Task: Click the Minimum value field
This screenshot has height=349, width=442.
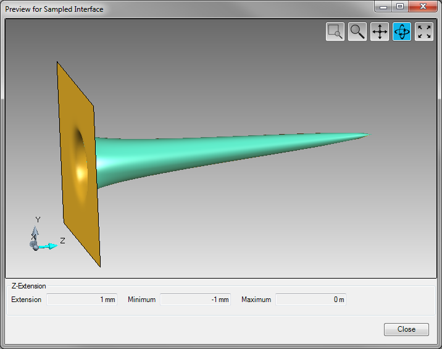Action: (195, 300)
